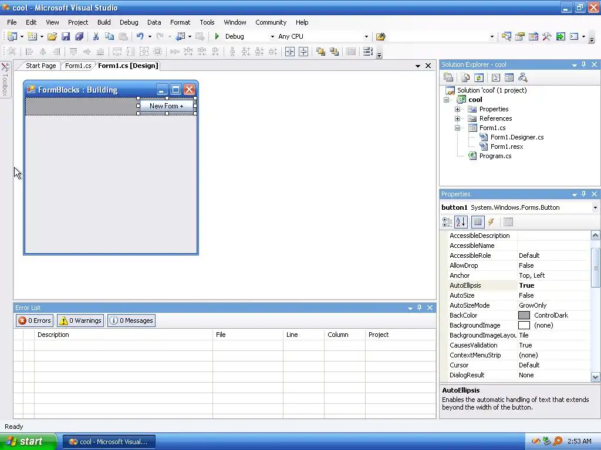The height and width of the screenshot is (450, 601).
Task: Undo the last action
Action: click(140, 36)
